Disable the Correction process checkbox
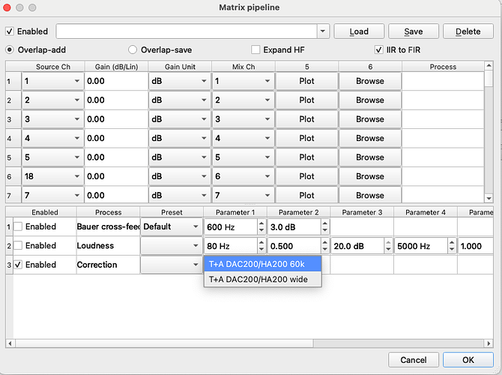The height and width of the screenshot is (375, 502). click(x=18, y=265)
